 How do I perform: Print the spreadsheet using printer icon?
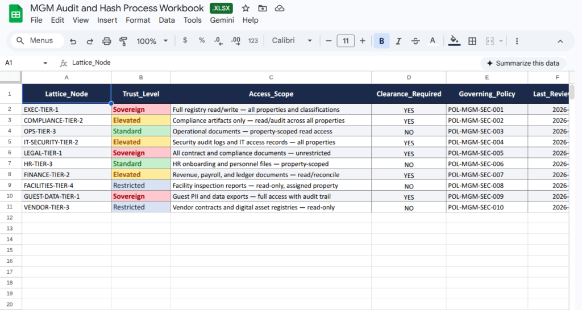106,41
